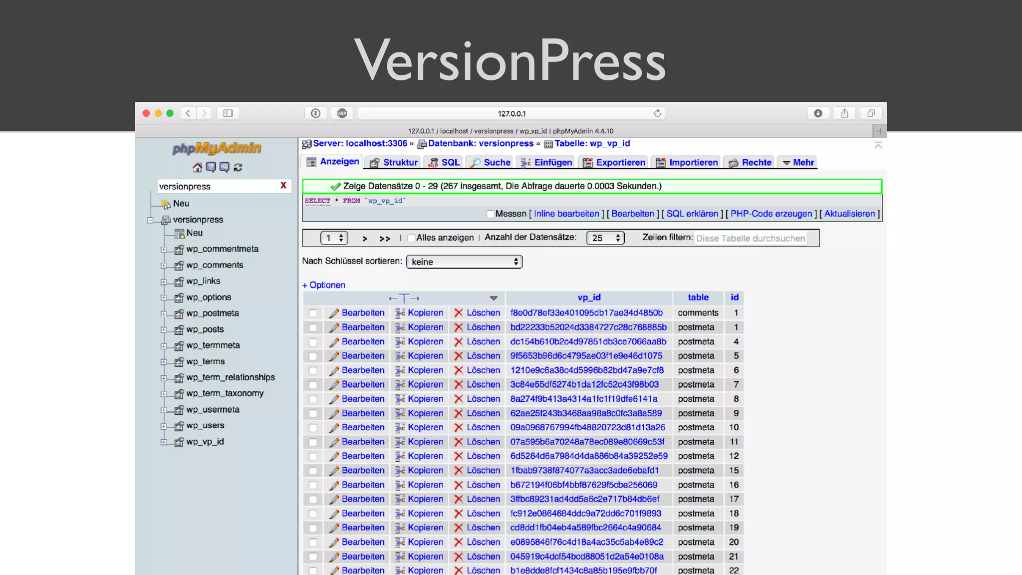This screenshot has height=575, width=1022.
Task: Expand the wp_vp_id tree node
Action: tap(163, 442)
